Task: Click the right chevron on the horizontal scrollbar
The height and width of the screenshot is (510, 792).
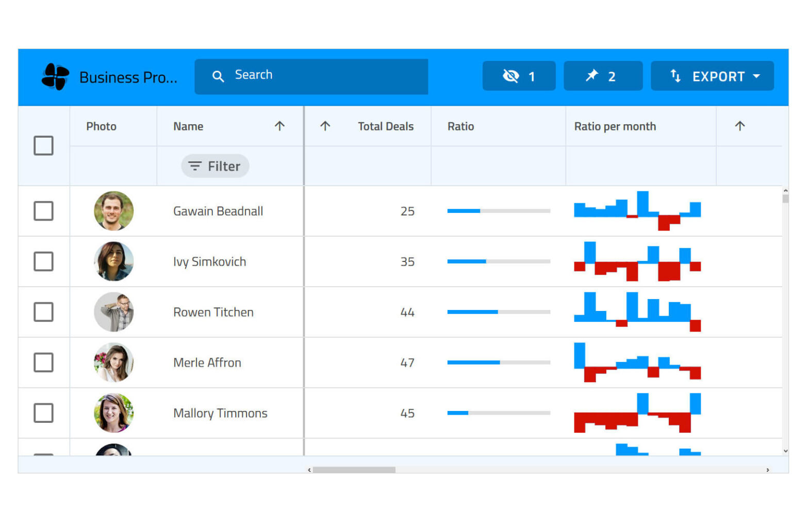Action: click(767, 470)
